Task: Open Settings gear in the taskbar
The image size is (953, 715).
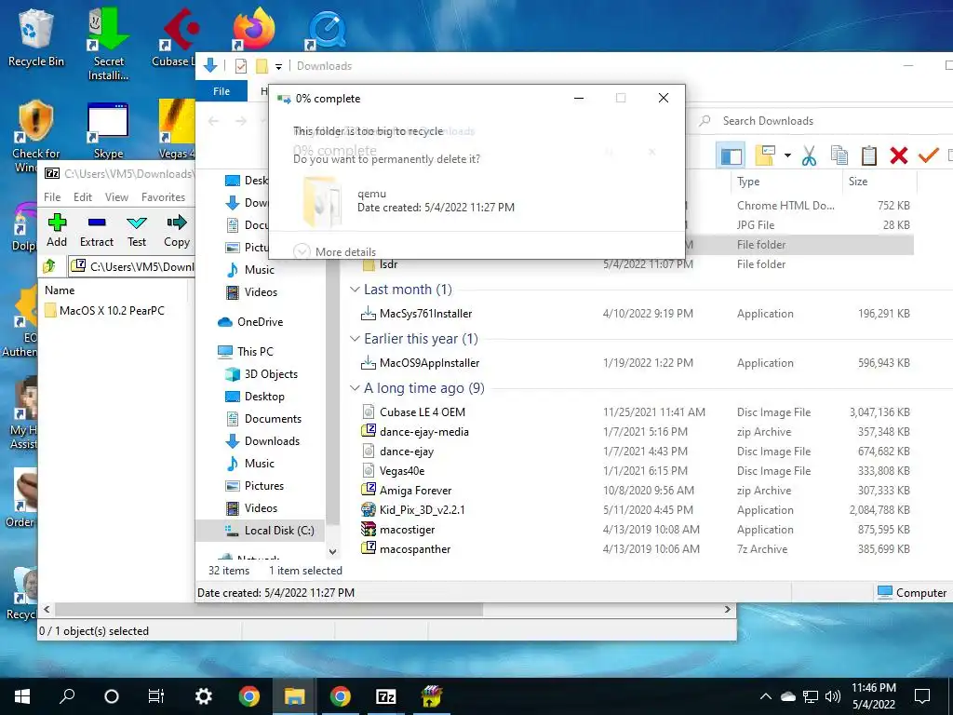Action: pos(203,696)
